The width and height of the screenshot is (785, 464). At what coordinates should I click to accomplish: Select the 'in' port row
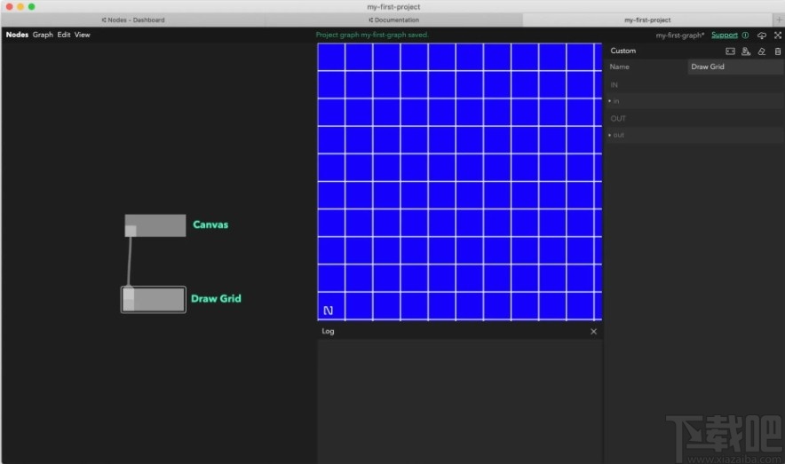(694, 101)
